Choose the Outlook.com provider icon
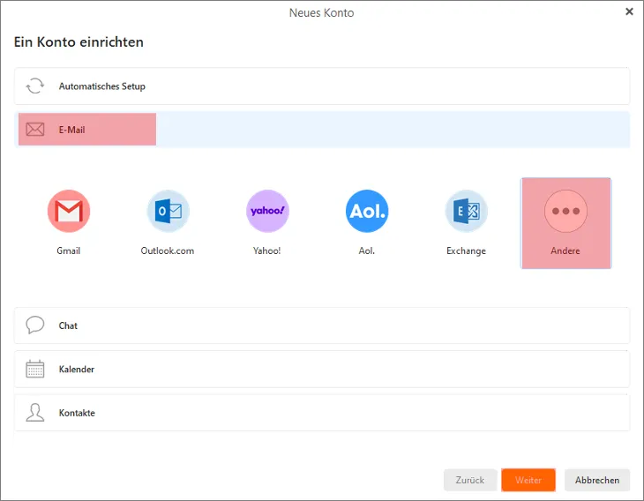 coord(168,211)
